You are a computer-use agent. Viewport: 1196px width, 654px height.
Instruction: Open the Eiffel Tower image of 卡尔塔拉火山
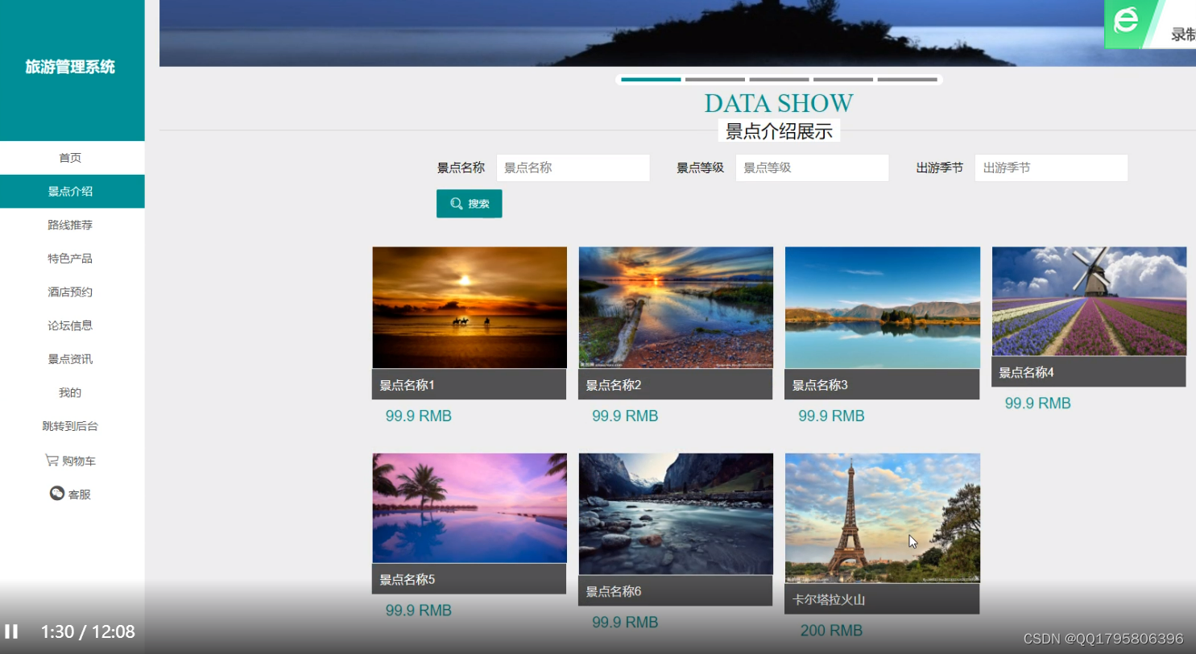click(x=883, y=518)
